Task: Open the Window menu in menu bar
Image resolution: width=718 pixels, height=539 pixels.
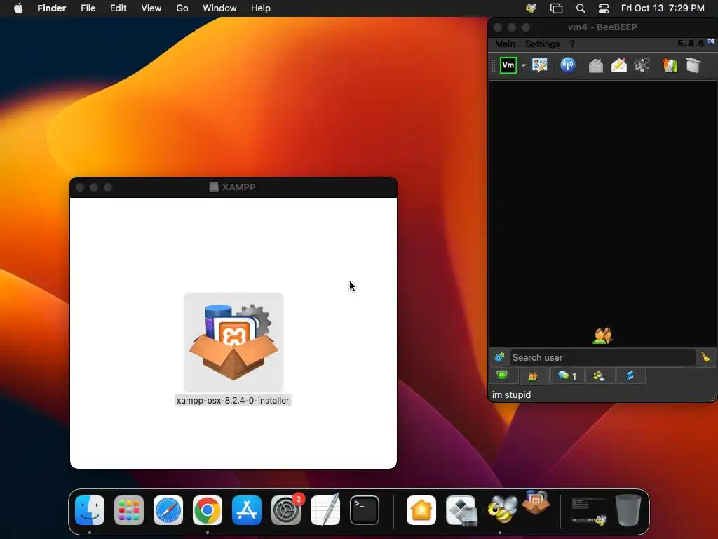Action: click(219, 8)
